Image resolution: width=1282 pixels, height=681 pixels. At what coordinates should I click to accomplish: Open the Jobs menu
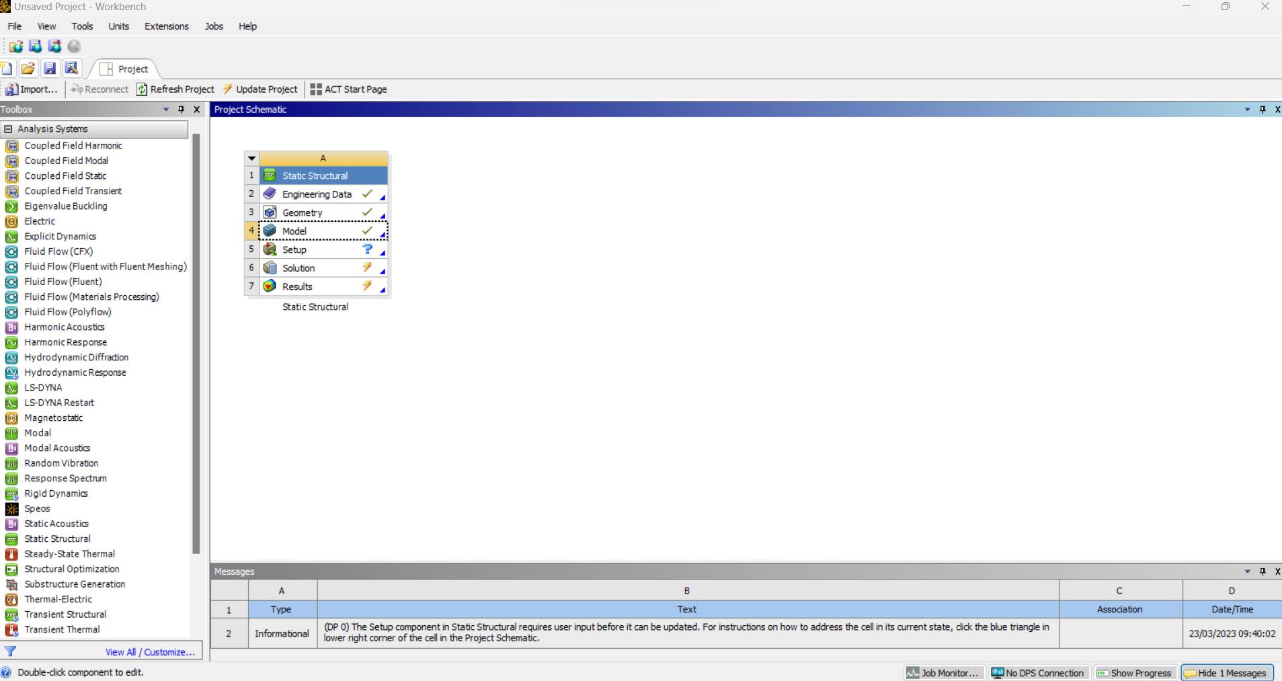point(214,26)
